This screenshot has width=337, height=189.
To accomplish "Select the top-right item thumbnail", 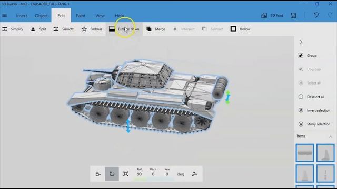I will click(x=325, y=153).
